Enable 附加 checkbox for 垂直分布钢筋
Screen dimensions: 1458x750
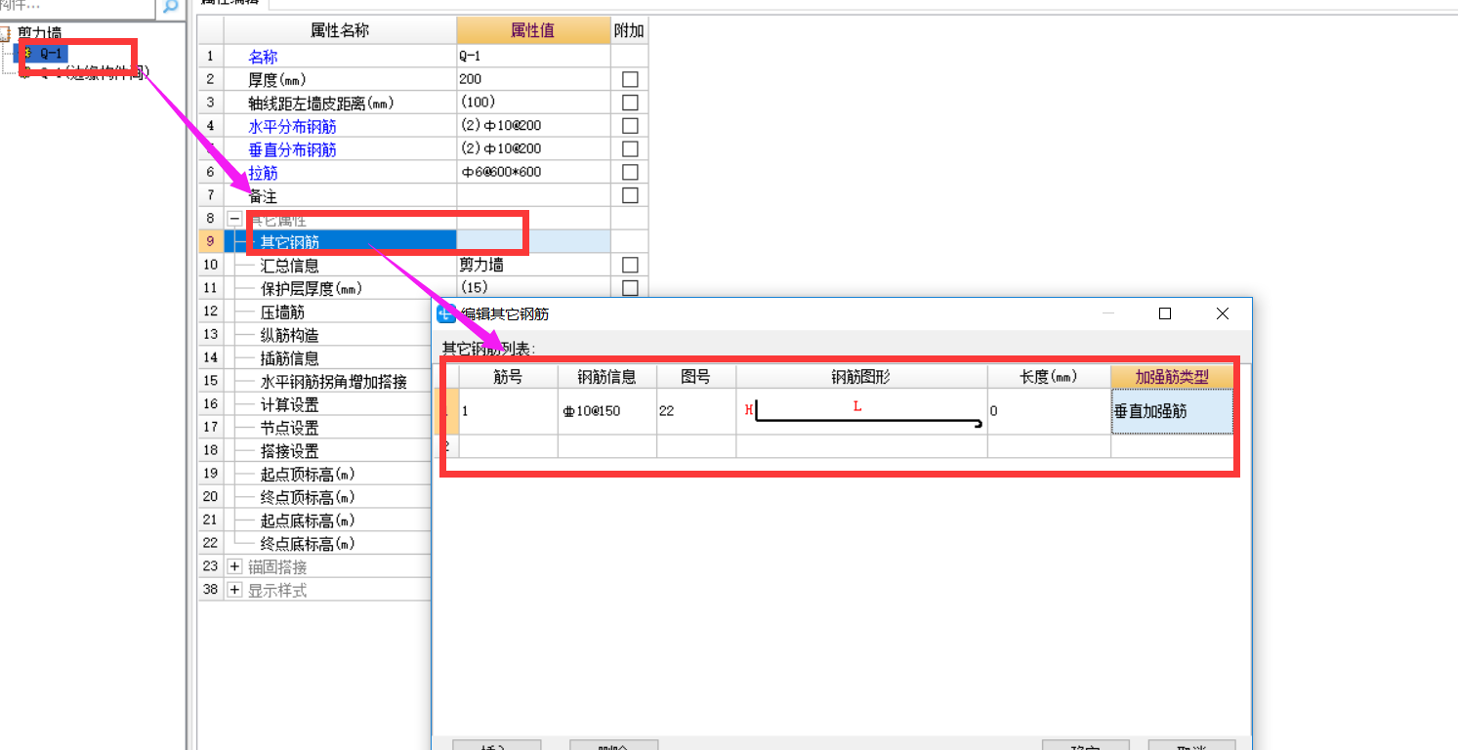(x=630, y=148)
